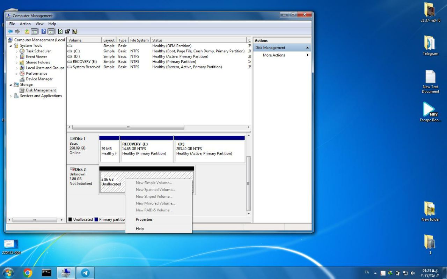Toggle Show/Hide Action Pane toolbar button
The height and width of the screenshot is (279, 447).
51,31
